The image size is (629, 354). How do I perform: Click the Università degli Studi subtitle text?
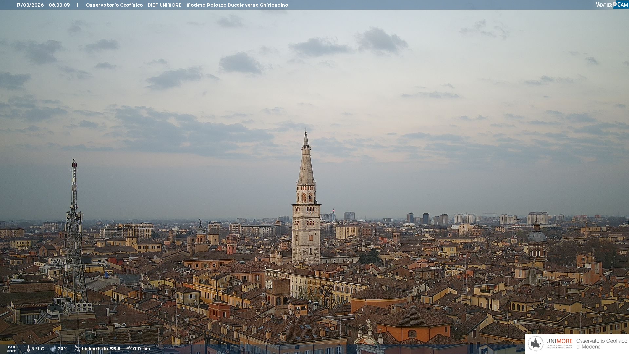[x=559, y=347]
